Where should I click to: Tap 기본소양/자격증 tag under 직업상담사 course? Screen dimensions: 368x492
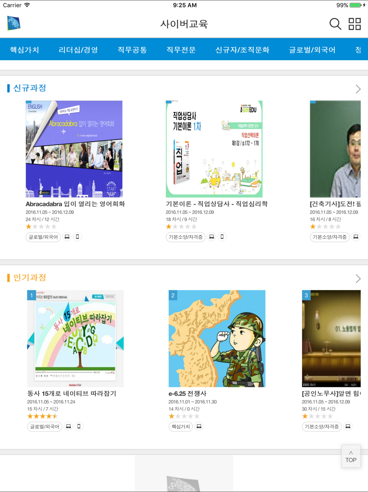185,237
